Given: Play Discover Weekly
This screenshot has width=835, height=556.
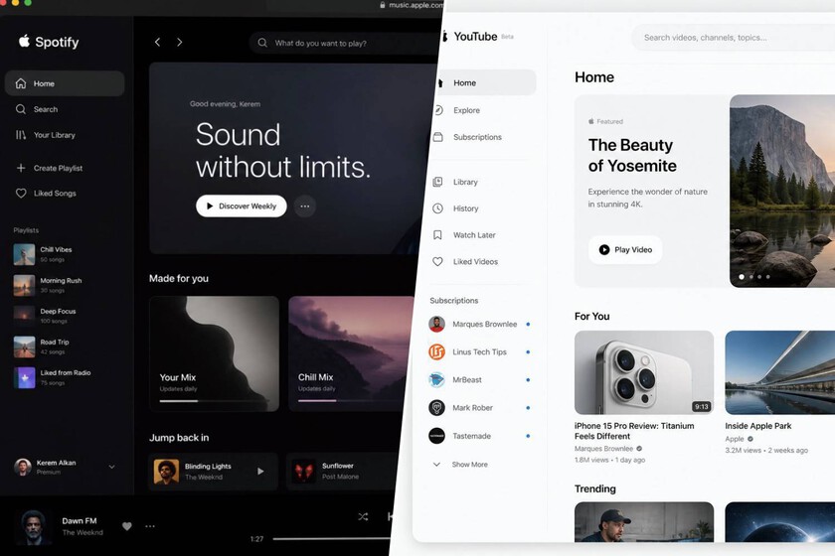Looking at the screenshot, I should coord(242,206).
